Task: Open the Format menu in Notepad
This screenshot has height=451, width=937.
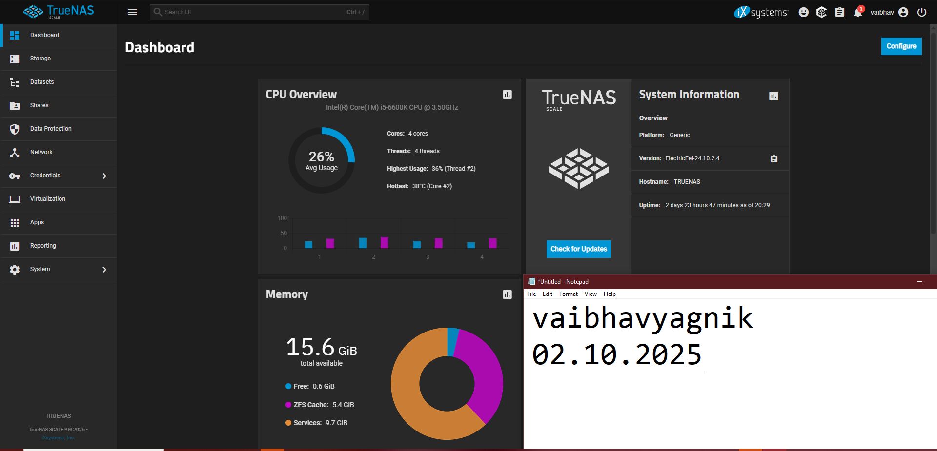Action: [568, 294]
